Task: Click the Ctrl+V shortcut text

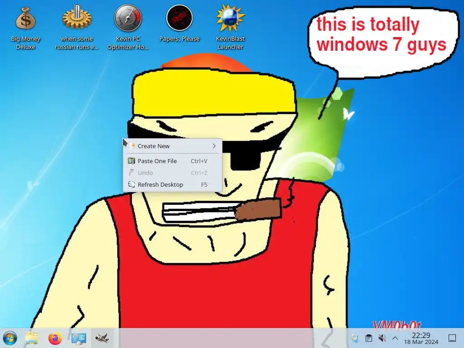Action: [199, 161]
